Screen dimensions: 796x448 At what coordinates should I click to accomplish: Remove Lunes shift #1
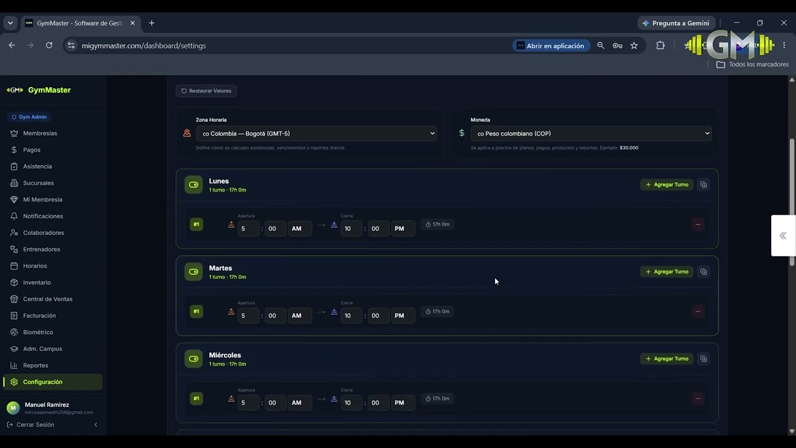click(x=698, y=225)
